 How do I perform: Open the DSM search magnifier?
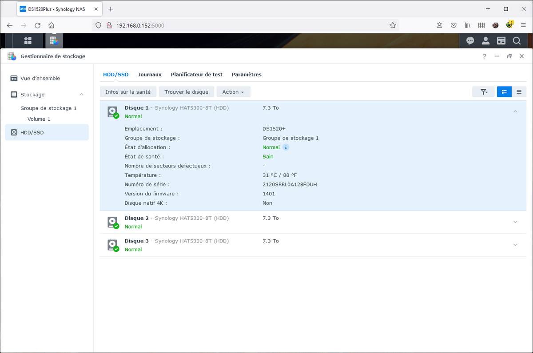(517, 40)
